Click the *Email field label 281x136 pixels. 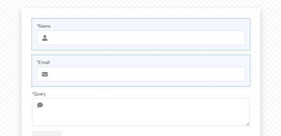click(x=43, y=62)
